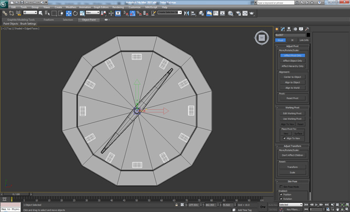Open the Edit menu
350x212 pixels.
14,7
